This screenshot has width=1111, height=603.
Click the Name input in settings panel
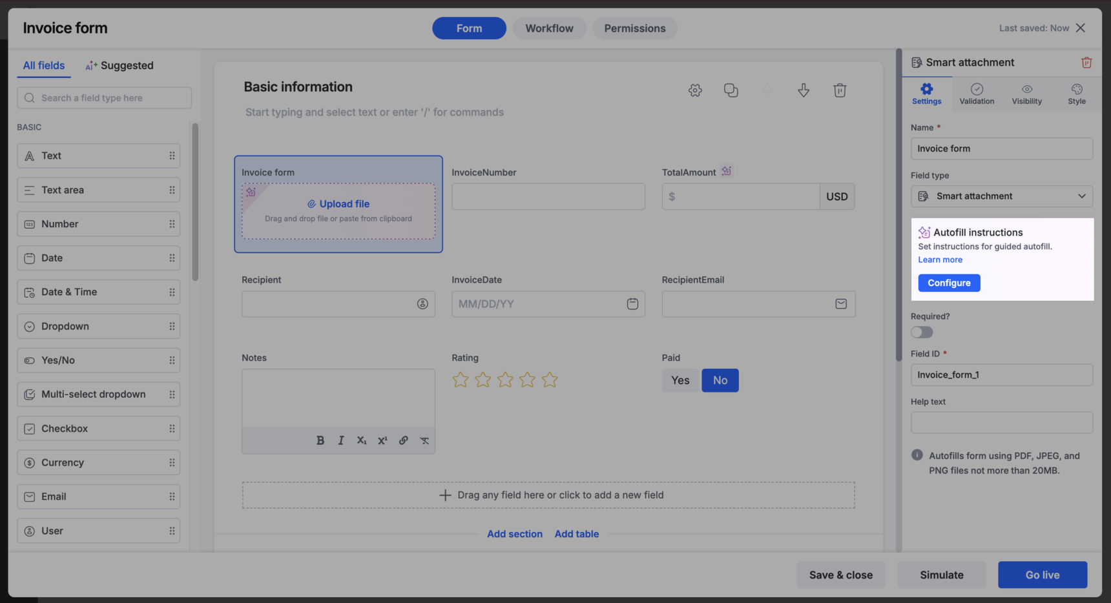click(1002, 148)
